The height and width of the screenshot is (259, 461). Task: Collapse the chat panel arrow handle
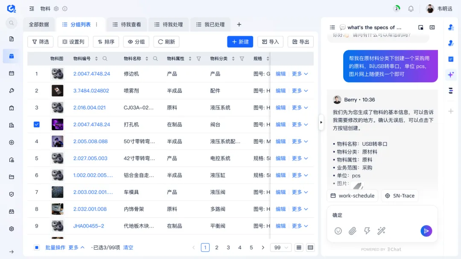[x=321, y=122]
